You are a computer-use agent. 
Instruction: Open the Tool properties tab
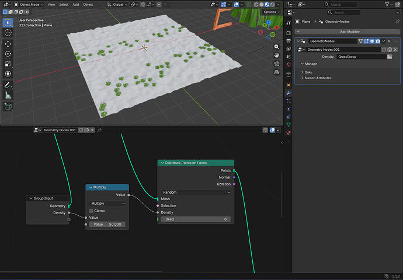point(289,23)
